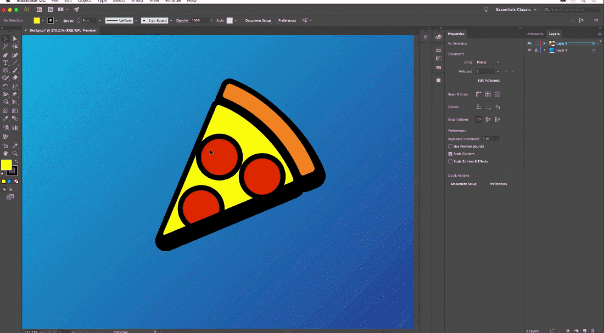Screen dimensions: 604x333
Task: Choose the Hand tool
Action: [x=5, y=154]
